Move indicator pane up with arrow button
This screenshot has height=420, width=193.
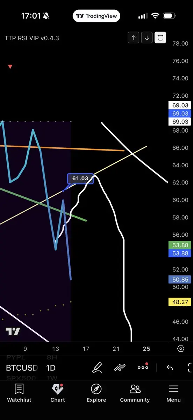[x=134, y=38]
